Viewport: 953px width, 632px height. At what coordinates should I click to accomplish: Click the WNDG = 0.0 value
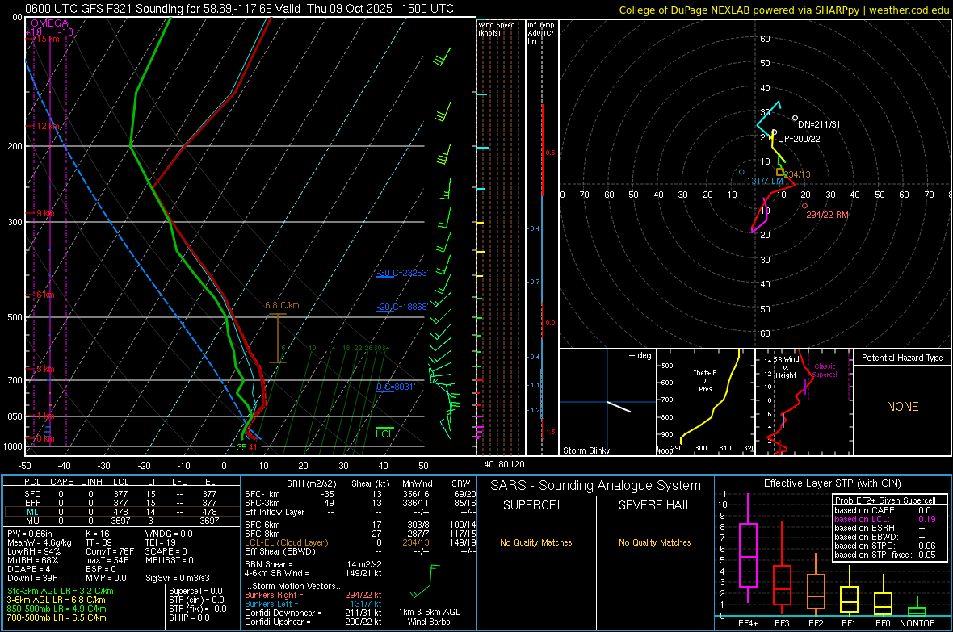pyautogui.click(x=169, y=534)
